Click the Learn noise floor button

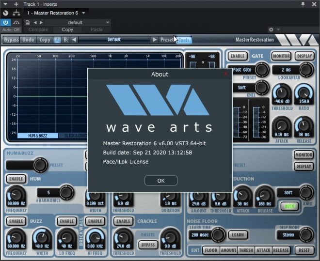pyautogui.click(x=238, y=235)
